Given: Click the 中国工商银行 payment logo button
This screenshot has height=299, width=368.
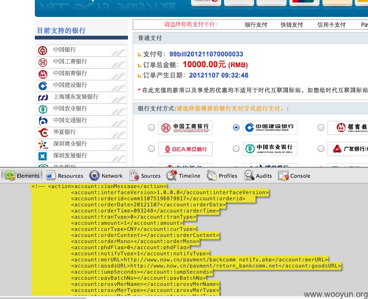Looking at the screenshot, I should click(x=185, y=128).
